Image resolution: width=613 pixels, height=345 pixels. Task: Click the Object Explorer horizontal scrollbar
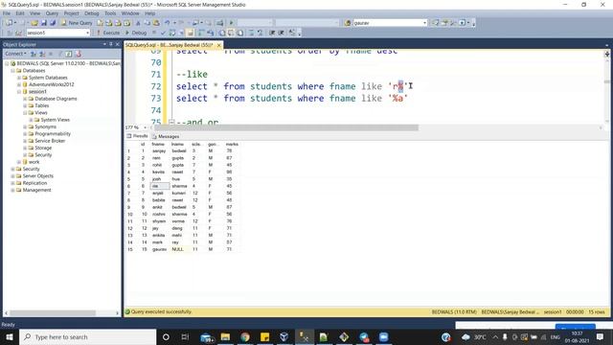point(53,313)
